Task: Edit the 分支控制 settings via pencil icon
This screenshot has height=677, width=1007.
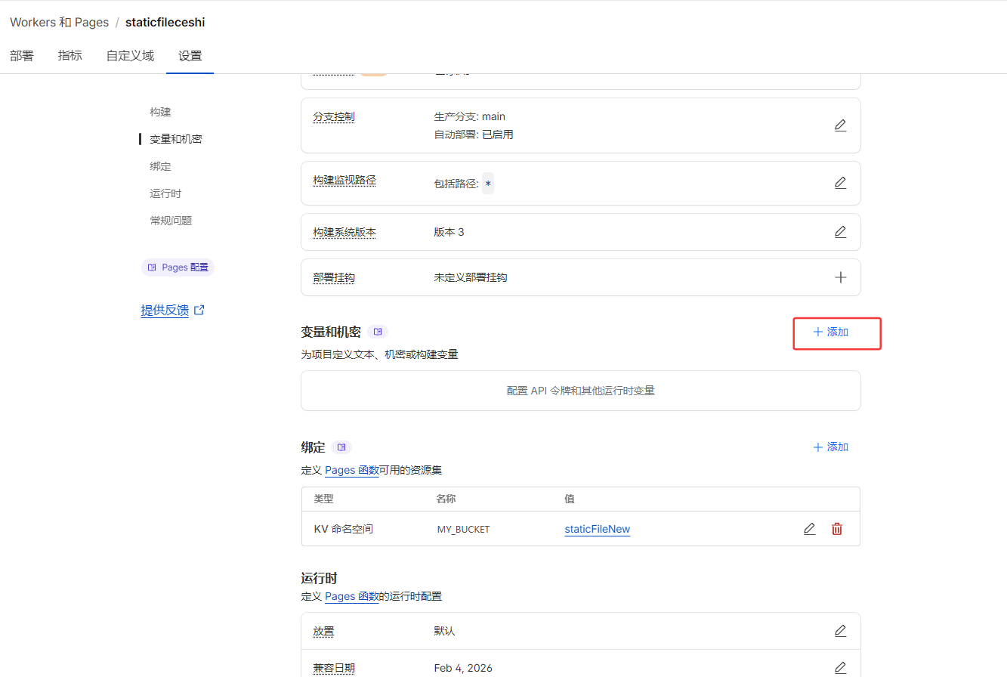Action: click(x=840, y=125)
